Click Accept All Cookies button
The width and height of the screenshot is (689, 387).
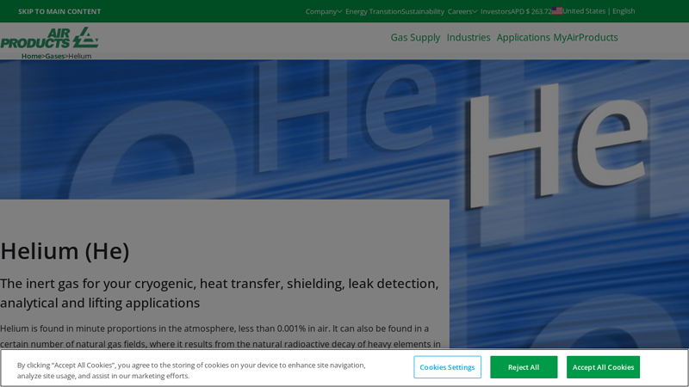pos(603,367)
